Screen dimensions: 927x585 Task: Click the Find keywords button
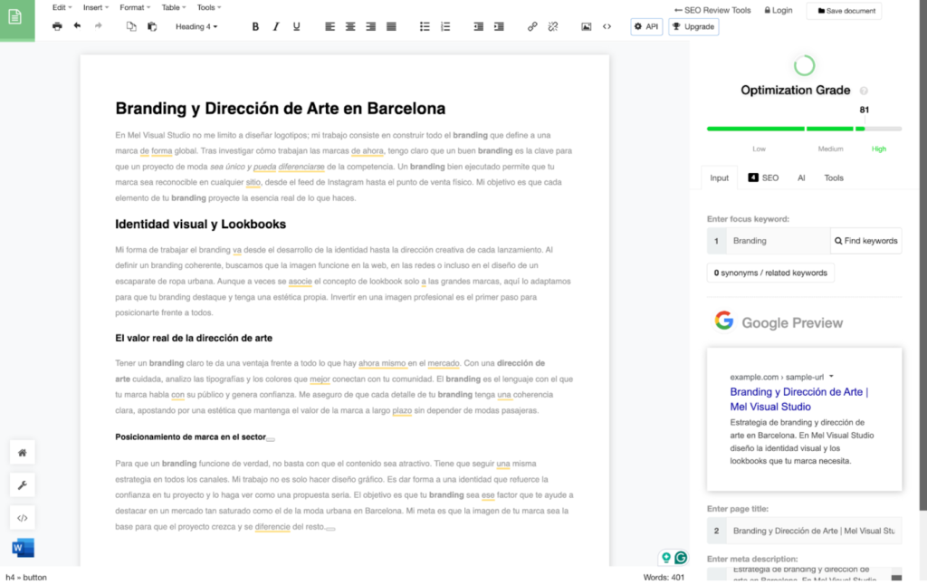865,241
